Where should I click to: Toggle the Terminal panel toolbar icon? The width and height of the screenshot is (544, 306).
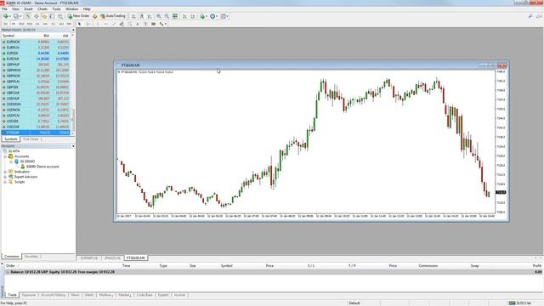coord(52,16)
